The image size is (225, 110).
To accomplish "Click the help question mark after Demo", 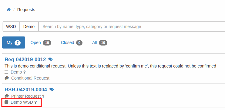I will point(24,72).
